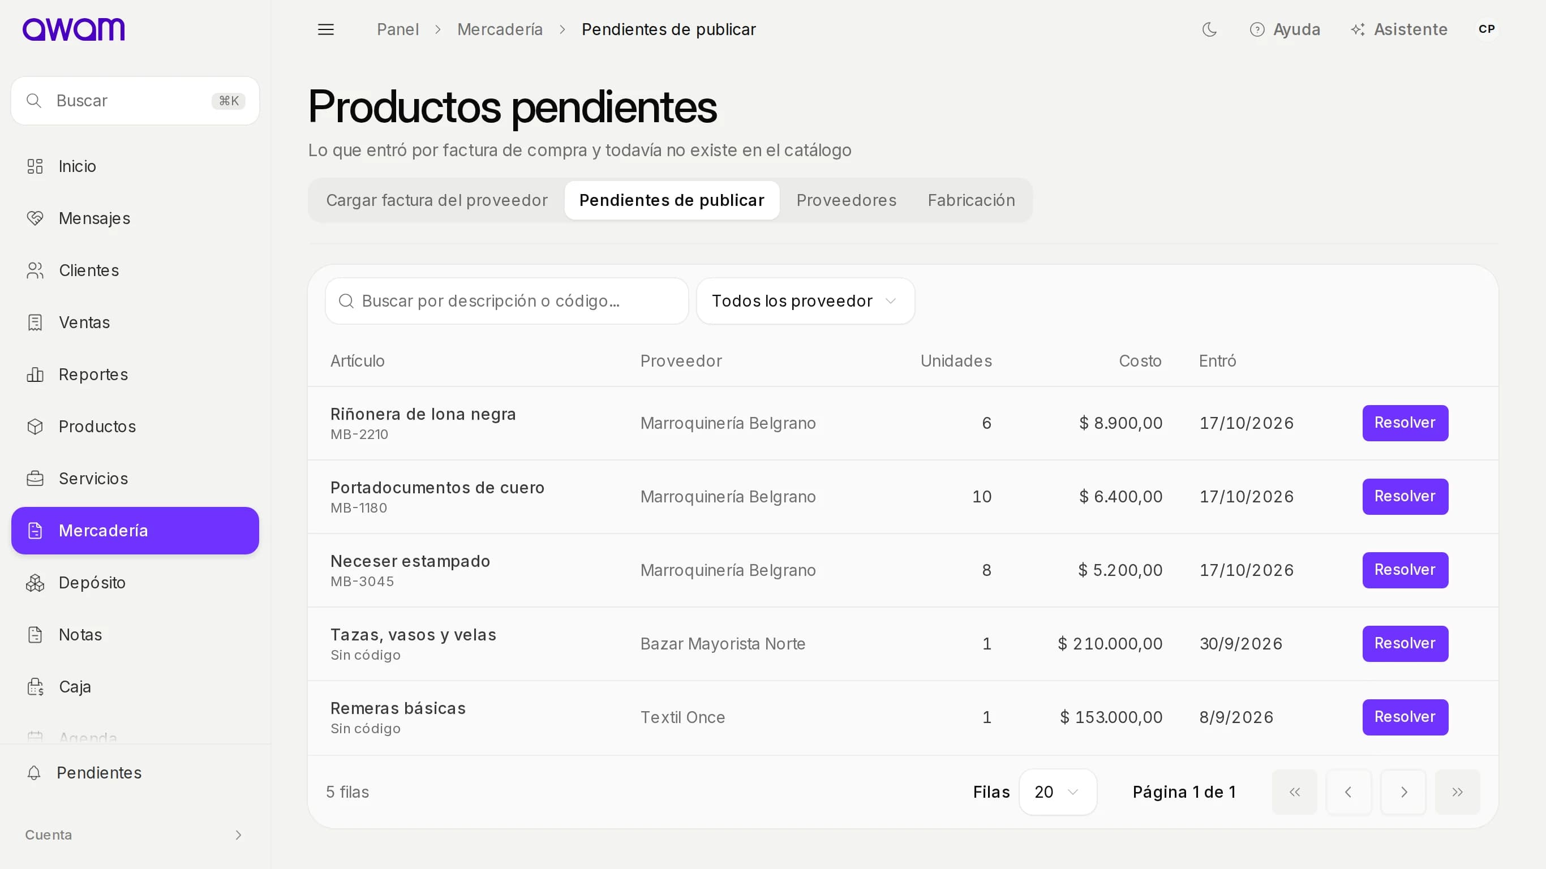Click Remeras básicas article name
This screenshot has height=869, width=1546.
coord(397,708)
